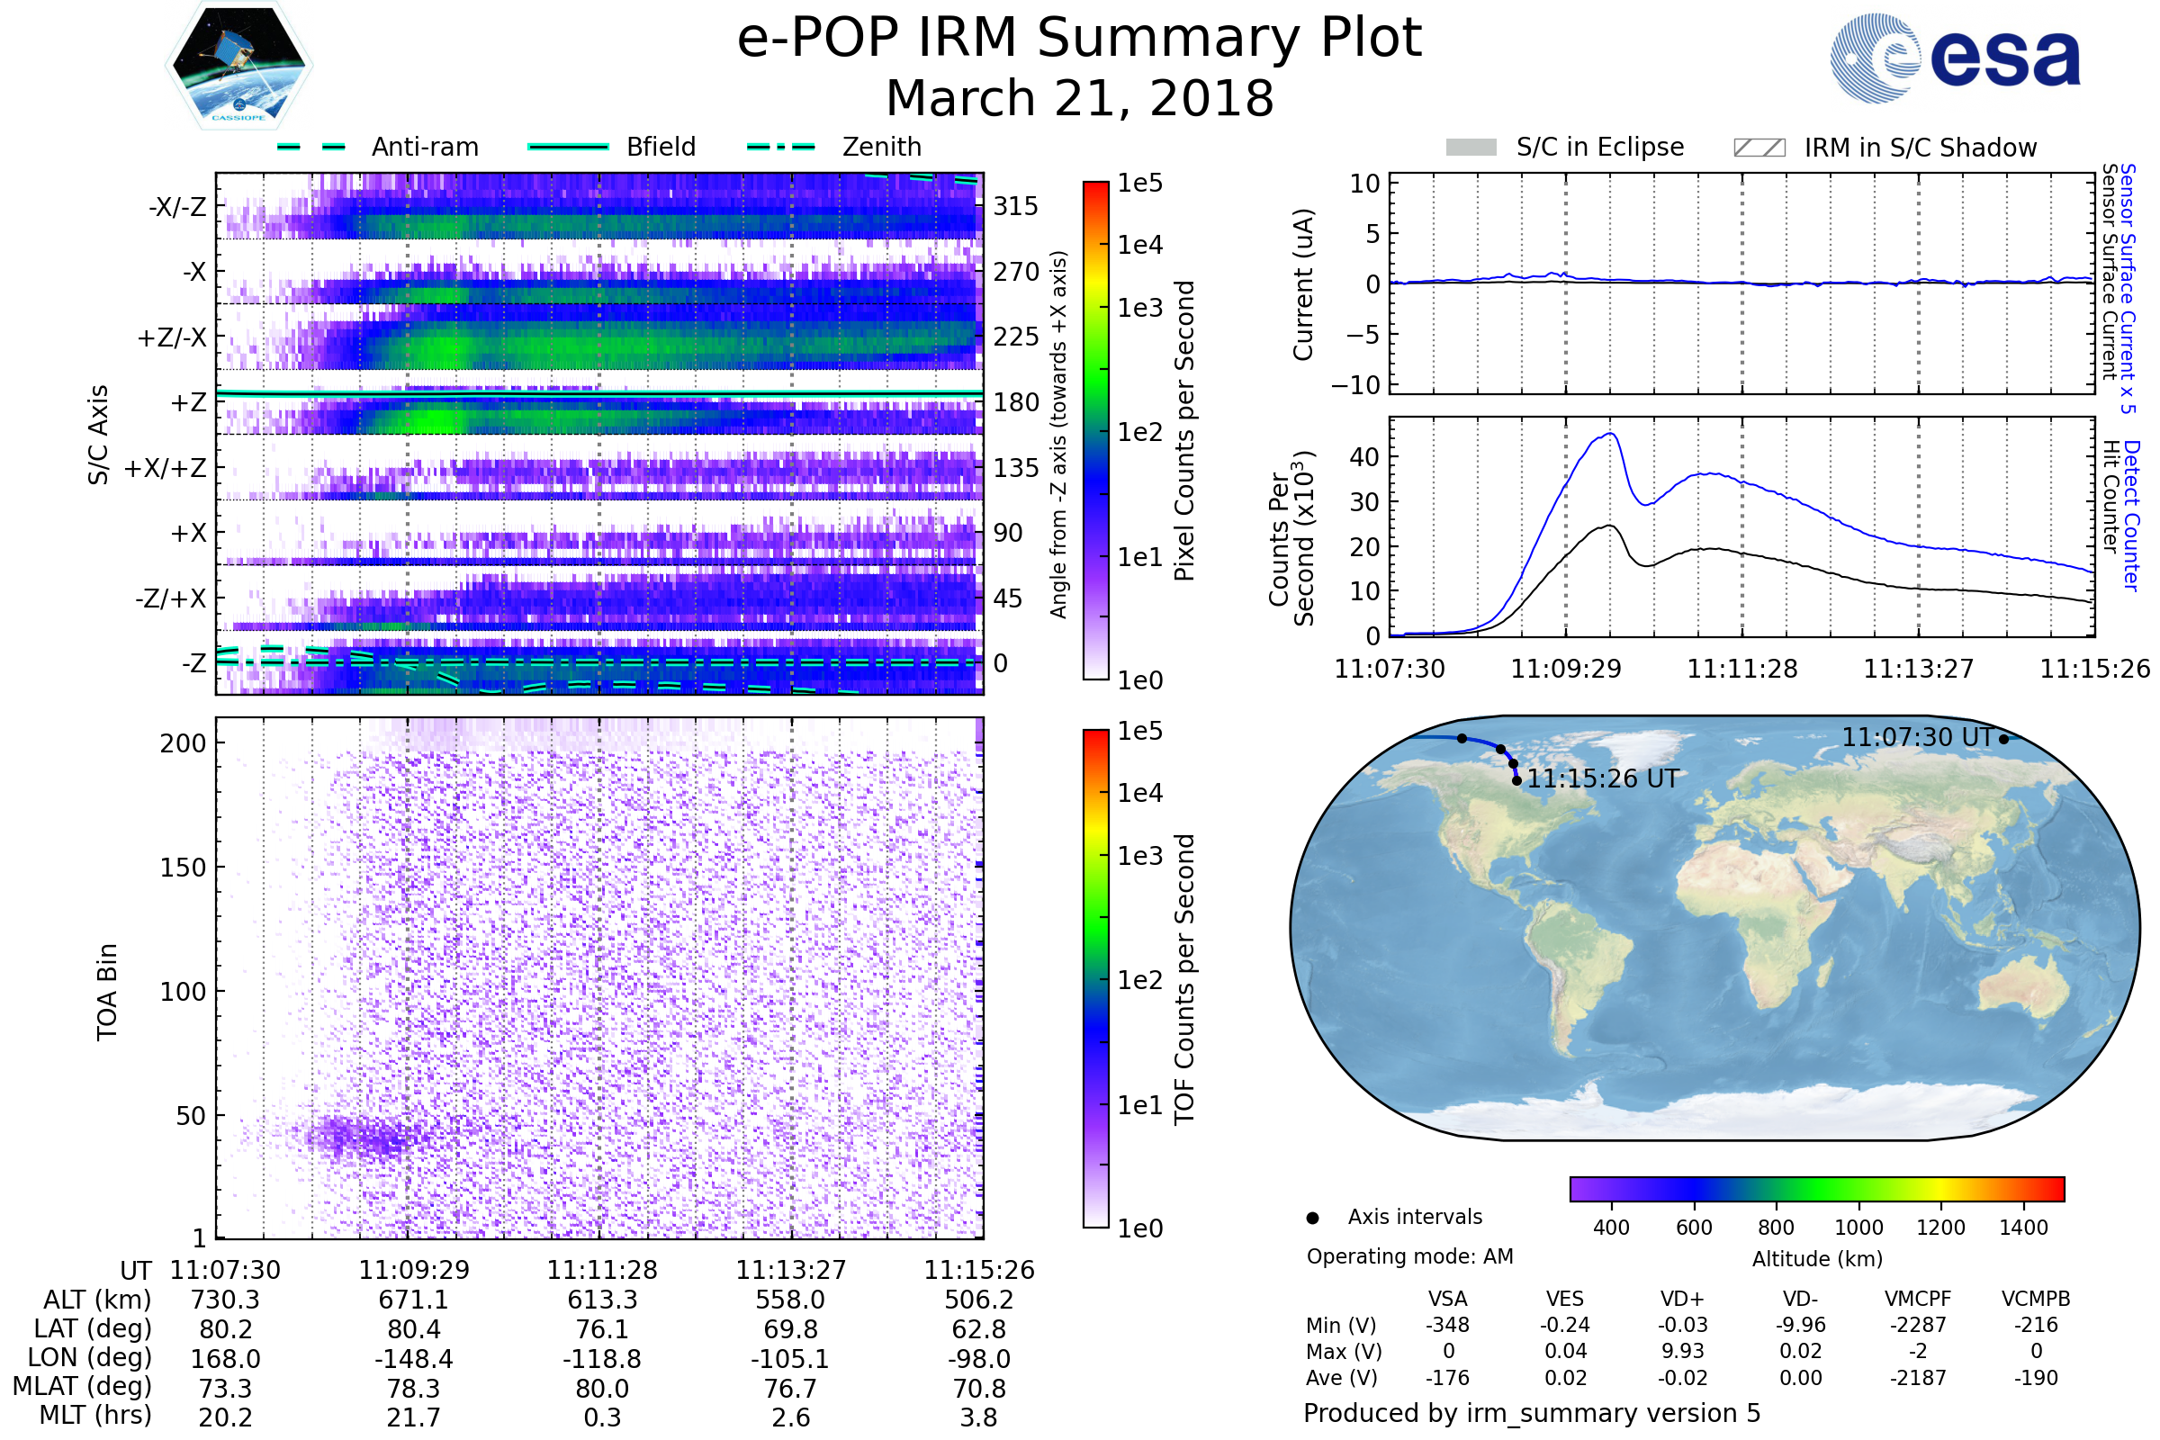Click the Axis intervals black dot marker
Image resolution: width=2160 pixels, height=1440 pixels.
(1312, 1218)
